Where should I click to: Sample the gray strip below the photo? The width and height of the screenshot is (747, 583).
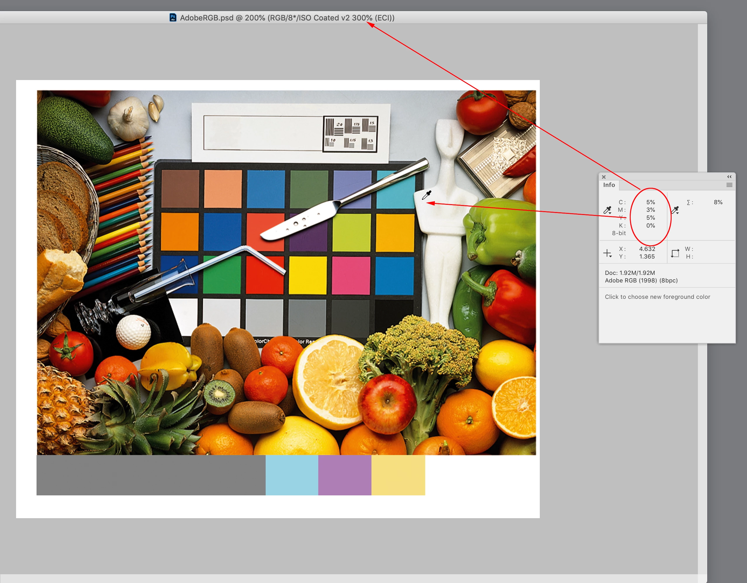click(x=151, y=475)
